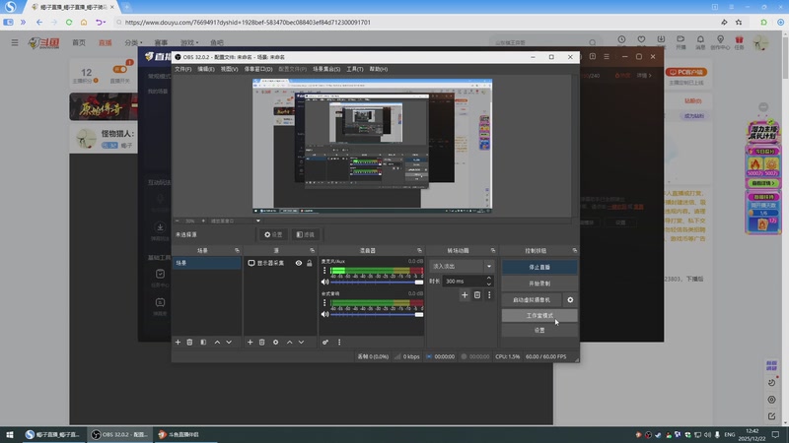Viewport: 789px width, 443px height.
Task: Delete the selected source with trash icon
Action: (261, 342)
